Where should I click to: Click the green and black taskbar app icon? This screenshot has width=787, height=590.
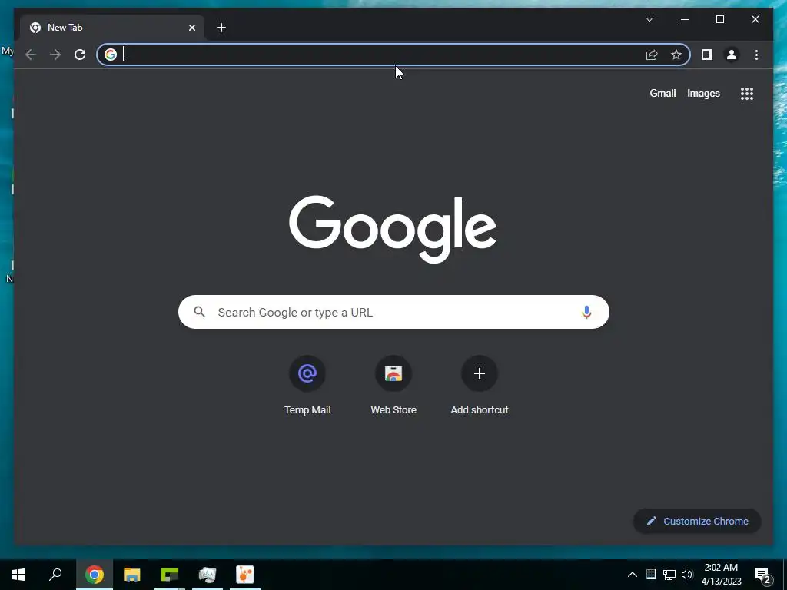(170, 575)
